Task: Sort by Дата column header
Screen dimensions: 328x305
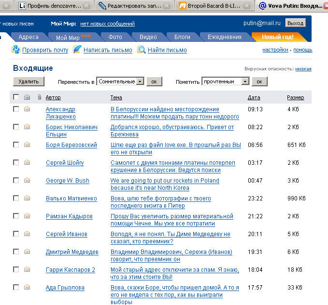Action: (x=254, y=97)
